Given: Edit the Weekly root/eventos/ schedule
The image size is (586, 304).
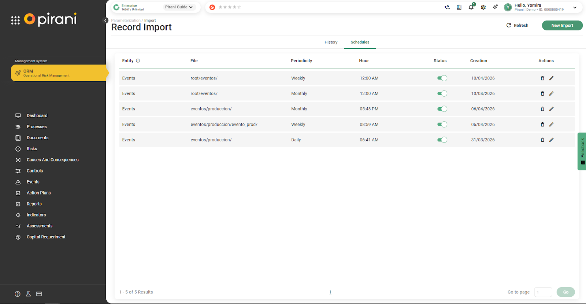Looking at the screenshot, I should [551, 78].
